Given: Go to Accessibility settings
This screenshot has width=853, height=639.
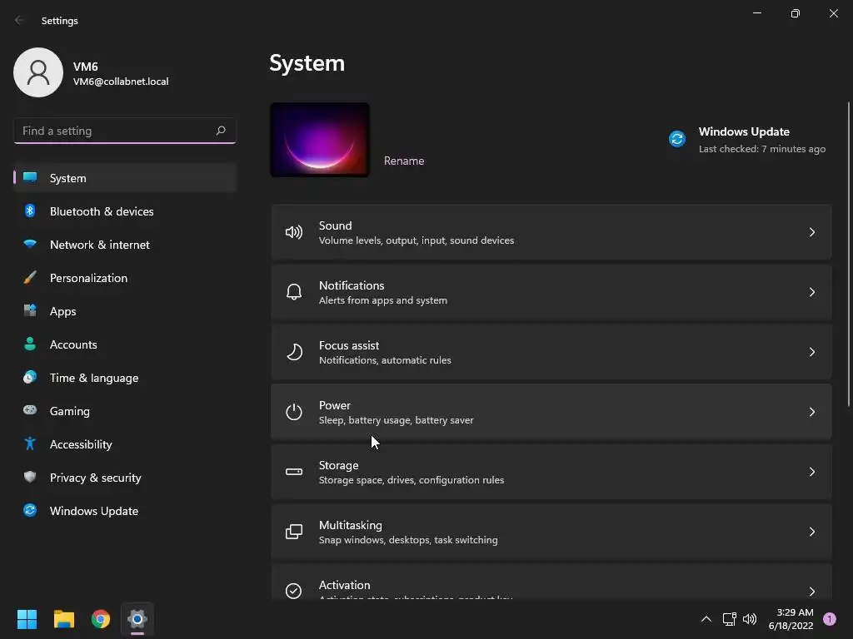Looking at the screenshot, I should pyautogui.click(x=125, y=444).
